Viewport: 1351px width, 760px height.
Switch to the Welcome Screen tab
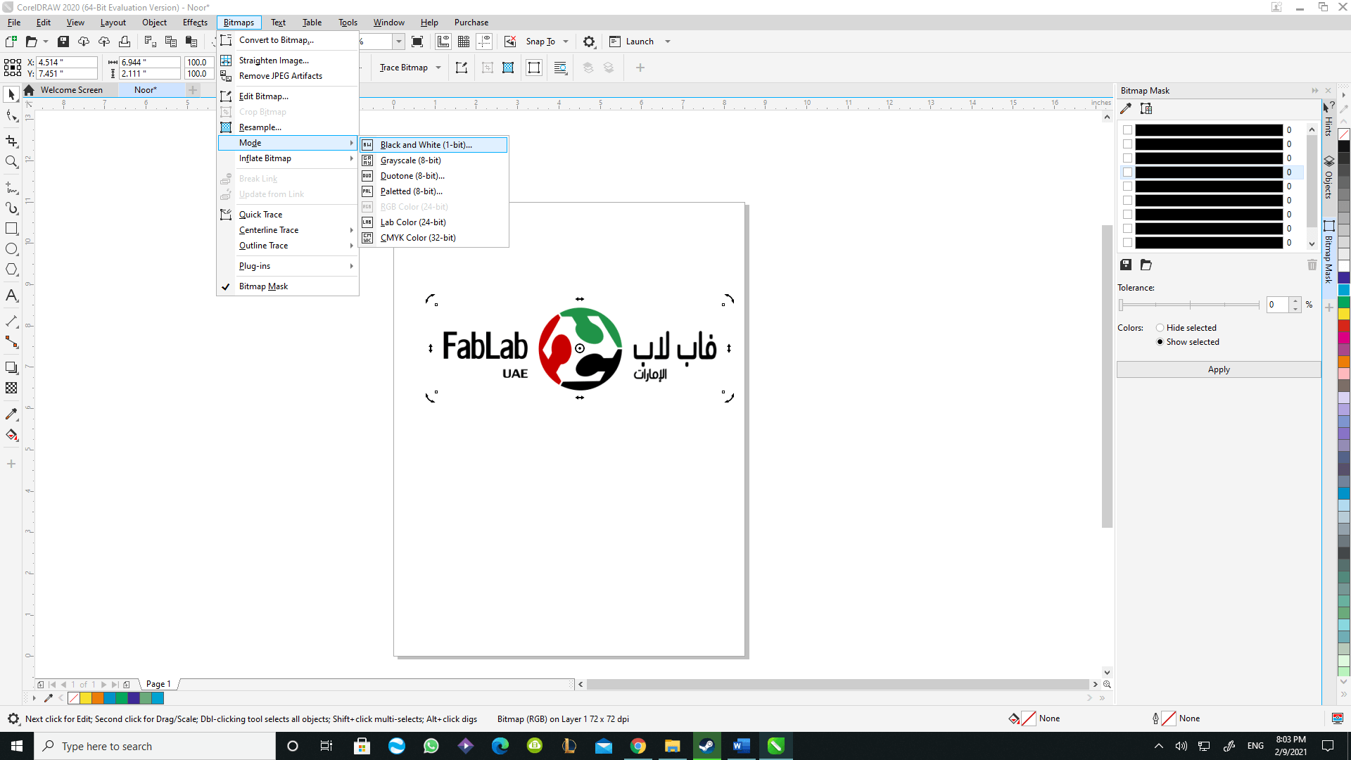pyautogui.click(x=71, y=90)
